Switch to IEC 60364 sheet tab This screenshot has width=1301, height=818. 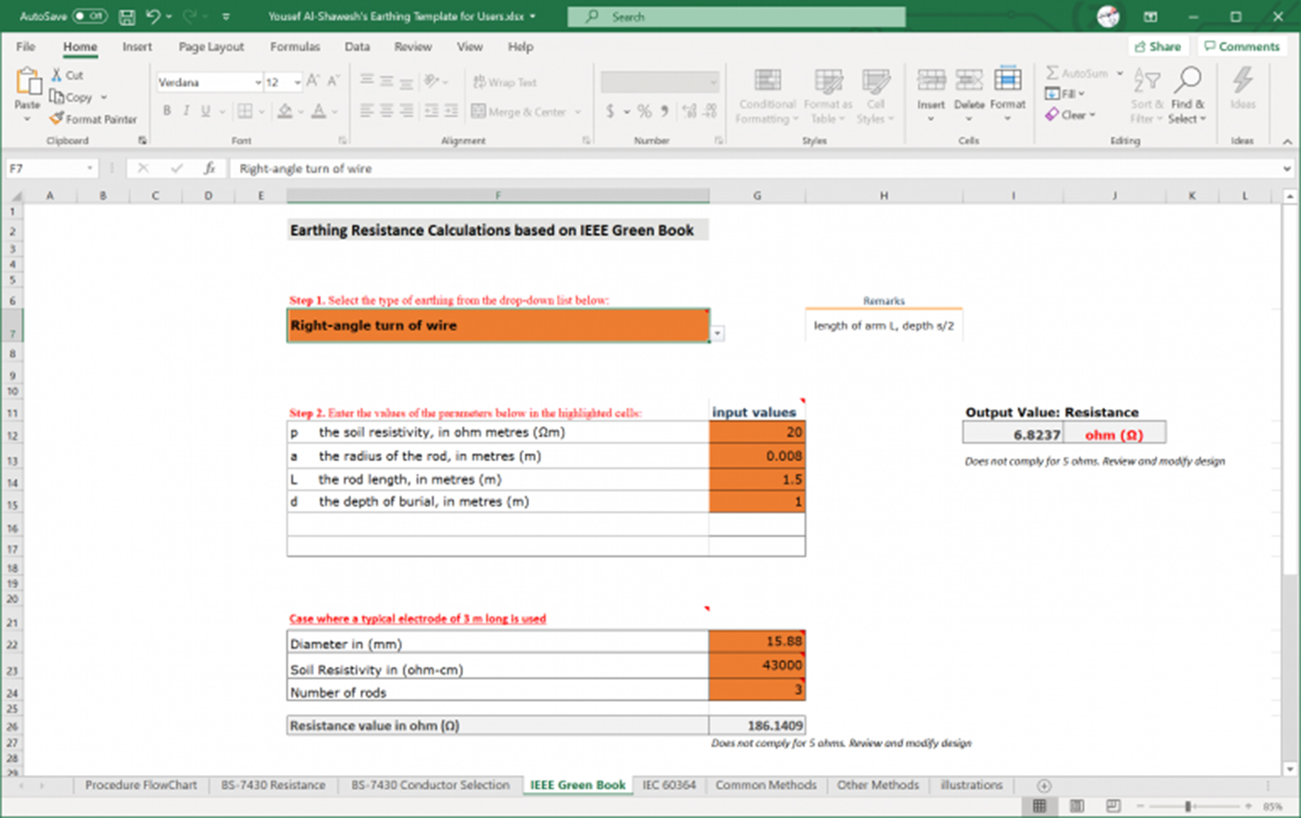point(668,785)
